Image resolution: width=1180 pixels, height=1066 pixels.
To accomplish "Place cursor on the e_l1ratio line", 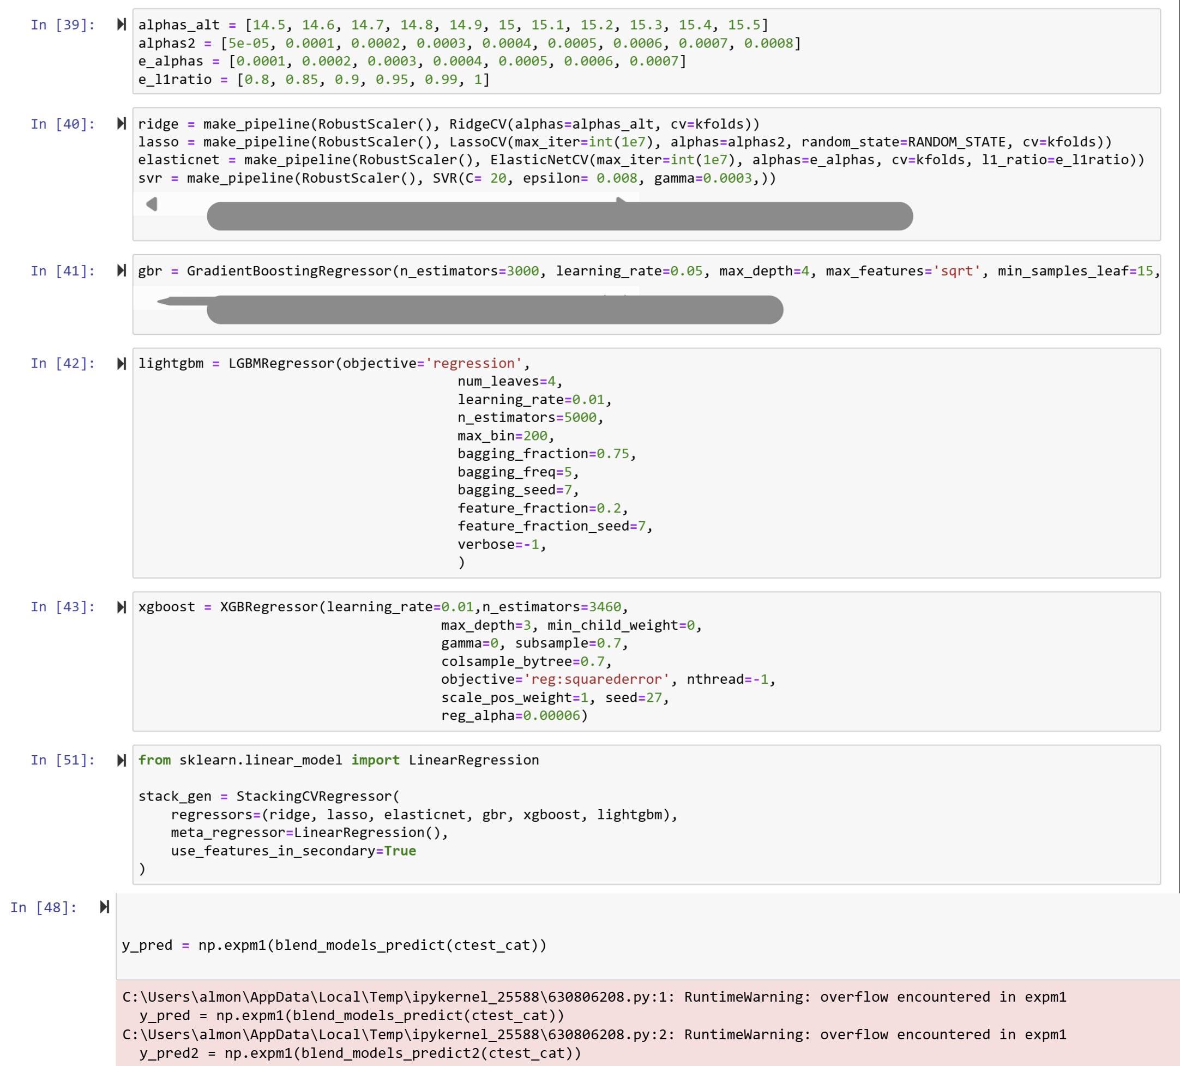I will 316,79.
